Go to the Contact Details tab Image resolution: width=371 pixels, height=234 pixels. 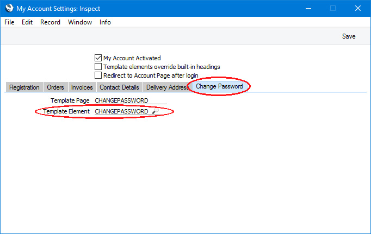click(x=119, y=87)
